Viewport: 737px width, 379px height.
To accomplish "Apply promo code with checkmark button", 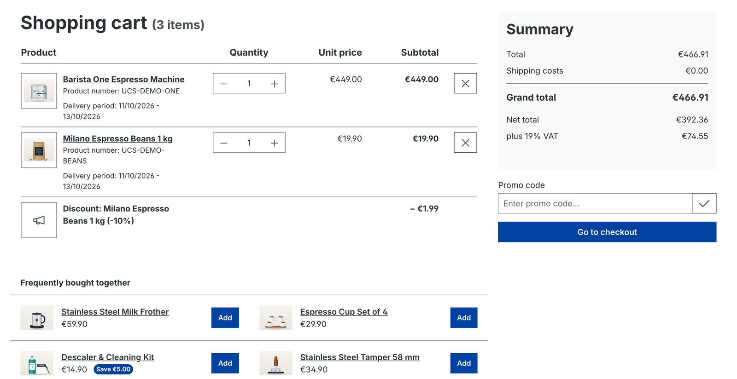I will (704, 203).
